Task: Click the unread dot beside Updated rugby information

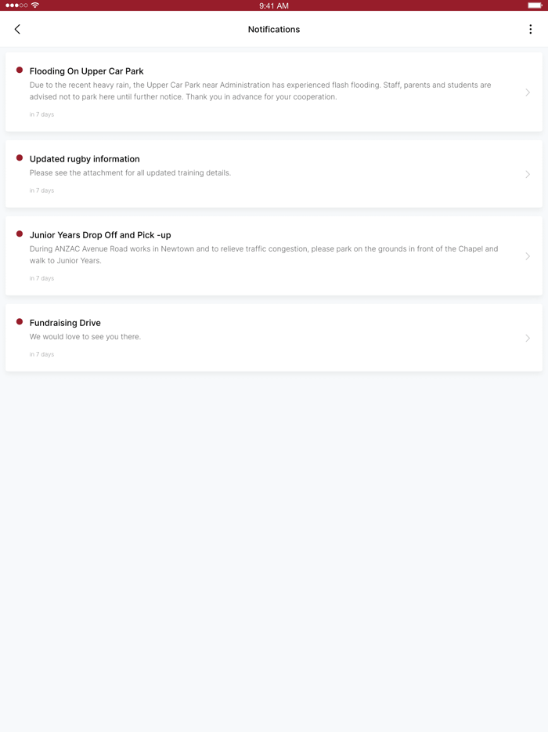Action: pos(20,158)
